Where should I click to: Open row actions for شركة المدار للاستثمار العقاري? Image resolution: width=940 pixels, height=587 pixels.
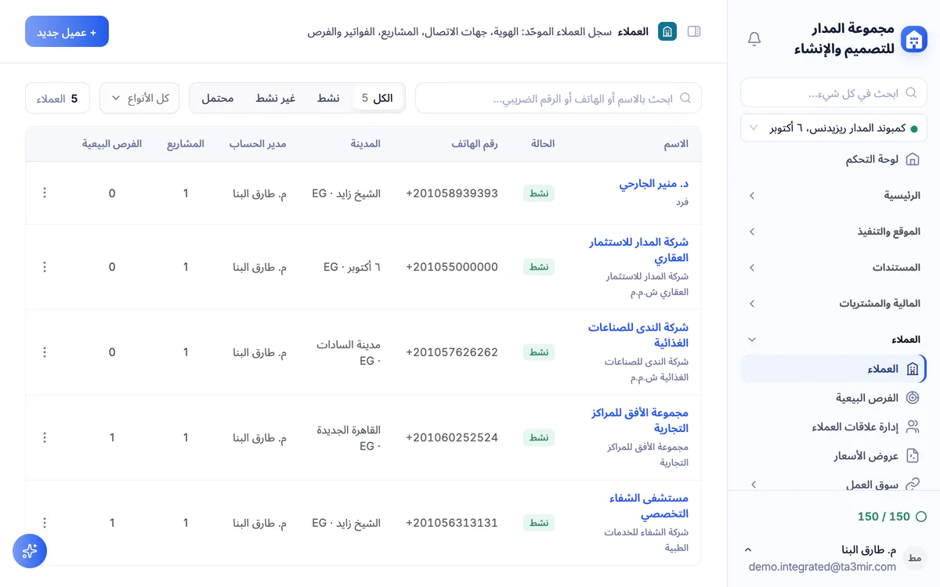point(45,267)
